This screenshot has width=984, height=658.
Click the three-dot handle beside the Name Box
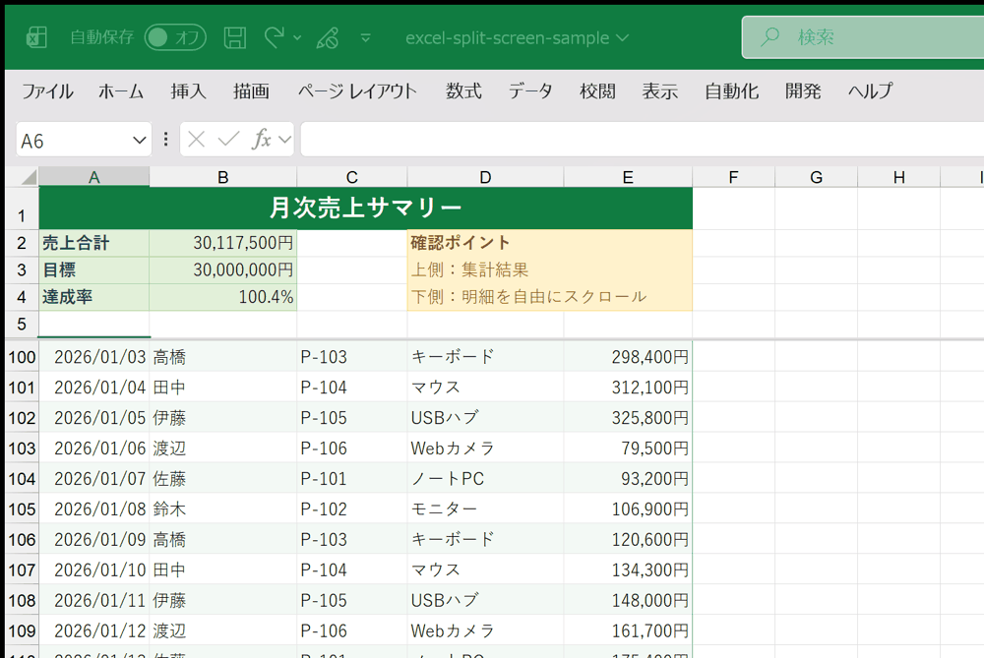165,140
